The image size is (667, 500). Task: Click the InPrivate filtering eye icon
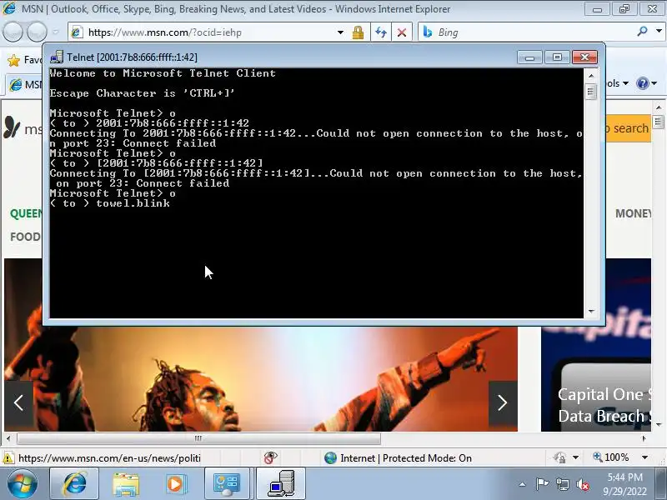pyautogui.click(x=270, y=457)
